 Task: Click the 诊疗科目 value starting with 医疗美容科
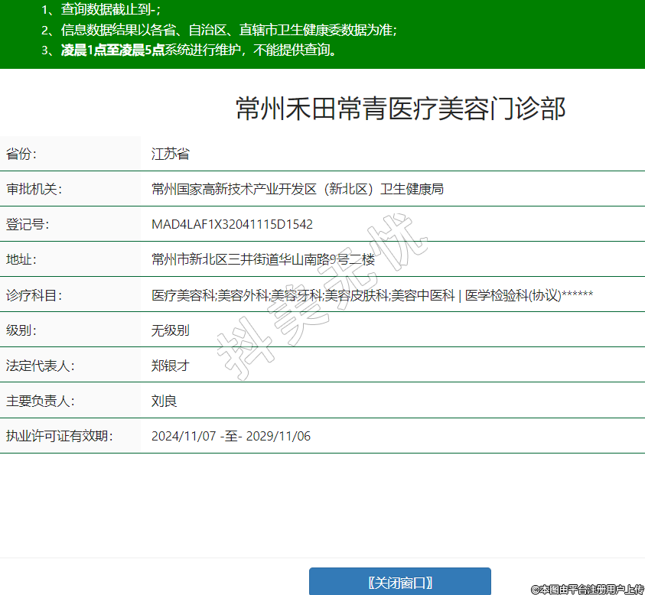pos(372,295)
